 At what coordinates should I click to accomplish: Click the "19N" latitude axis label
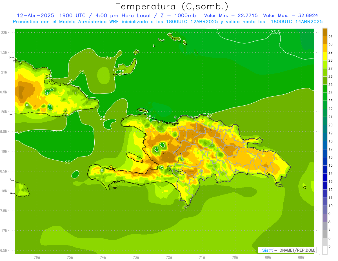click(4, 151)
